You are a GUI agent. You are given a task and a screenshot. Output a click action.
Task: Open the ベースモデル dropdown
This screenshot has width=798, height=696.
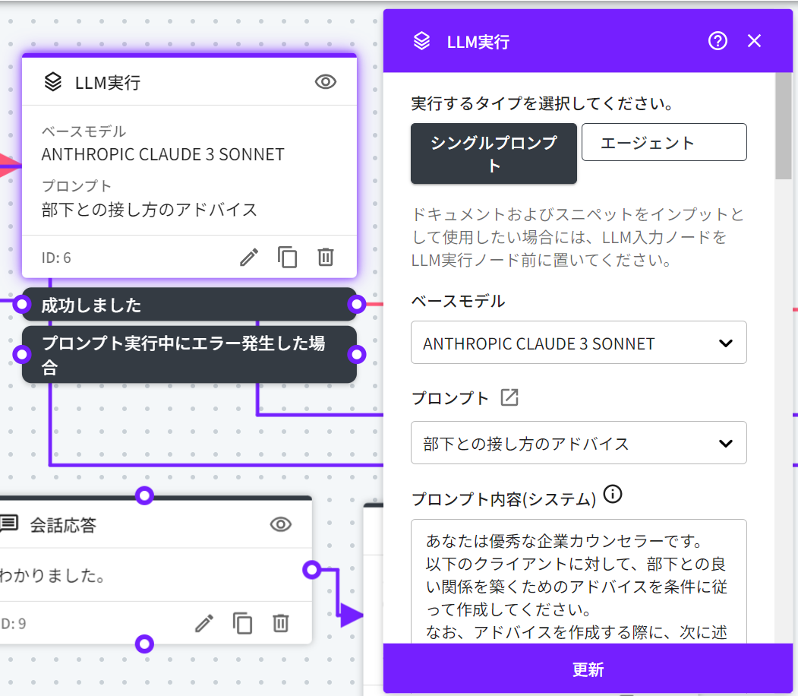coord(579,343)
